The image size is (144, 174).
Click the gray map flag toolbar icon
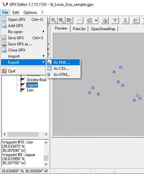click(x=69, y=21)
